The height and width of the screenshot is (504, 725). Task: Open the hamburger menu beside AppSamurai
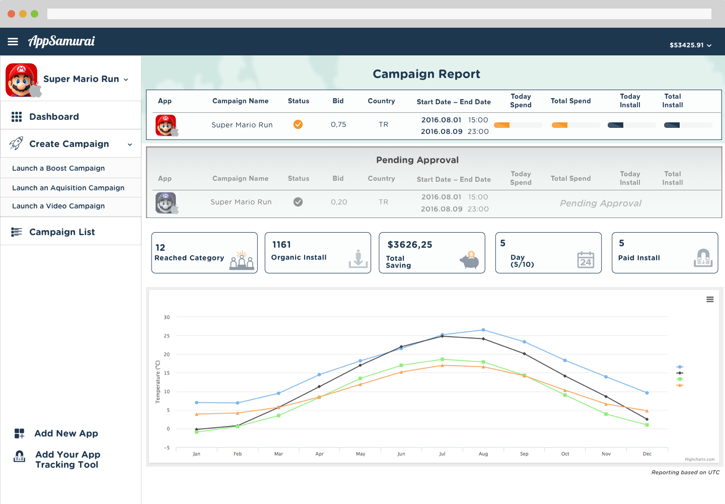[x=13, y=41]
